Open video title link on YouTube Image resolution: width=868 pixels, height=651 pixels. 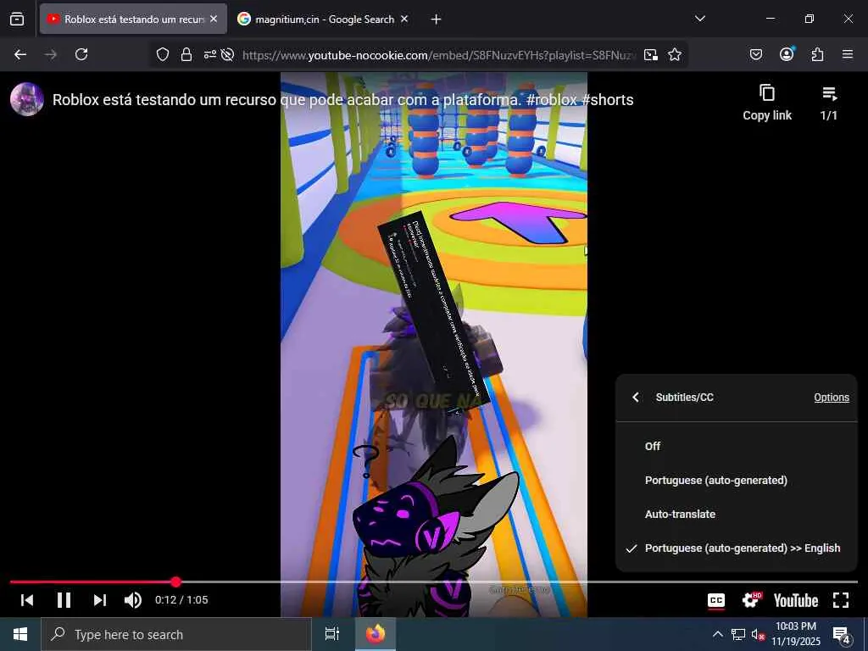[x=342, y=100]
